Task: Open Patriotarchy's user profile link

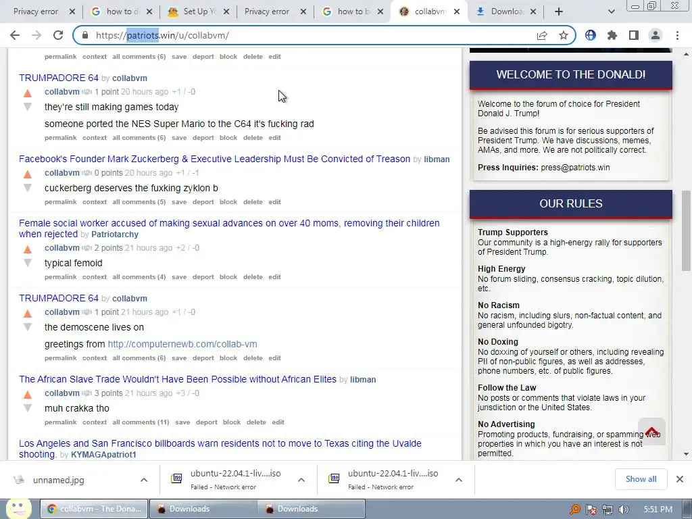Action: point(115,234)
